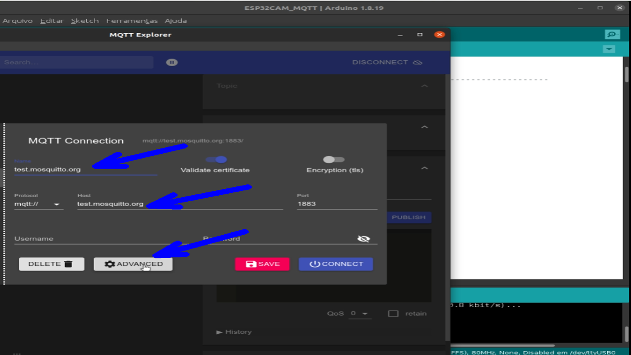Image resolution: width=631 pixels, height=355 pixels.
Task: Click the floppy disk icon on the SAVE button
Action: pos(252,264)
